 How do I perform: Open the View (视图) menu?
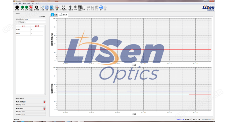(20, 3)
